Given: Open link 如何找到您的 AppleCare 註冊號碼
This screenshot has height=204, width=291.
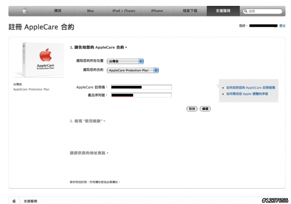Looking at the screenshot, I should [x=251, y=88].
